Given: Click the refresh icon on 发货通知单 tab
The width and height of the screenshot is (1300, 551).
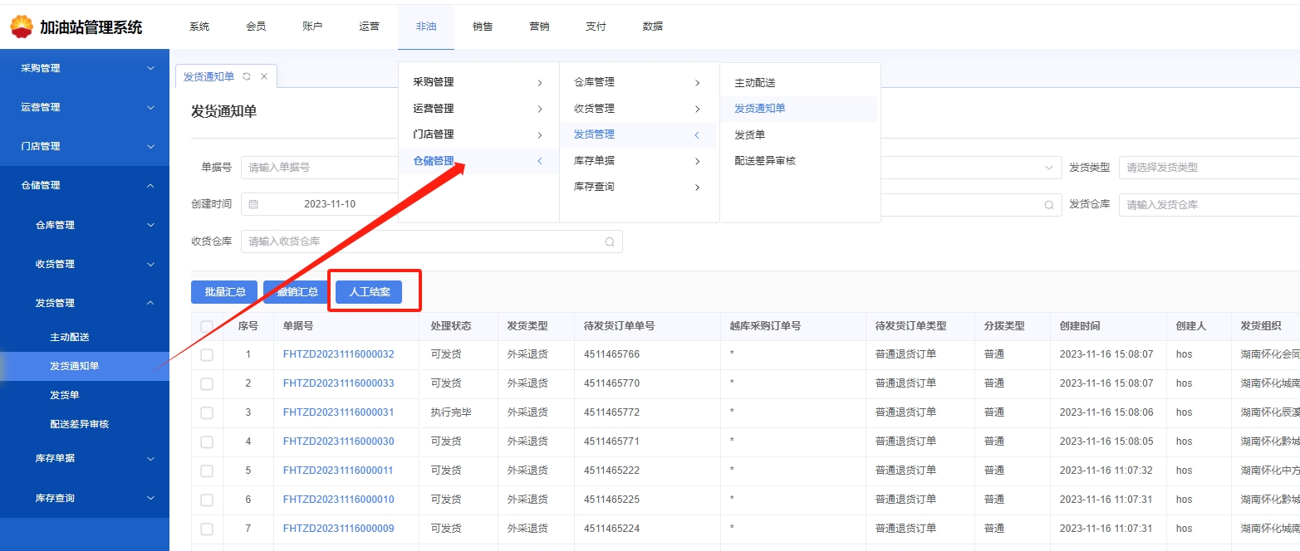Looking at the screenshot, I should [247, 76].
